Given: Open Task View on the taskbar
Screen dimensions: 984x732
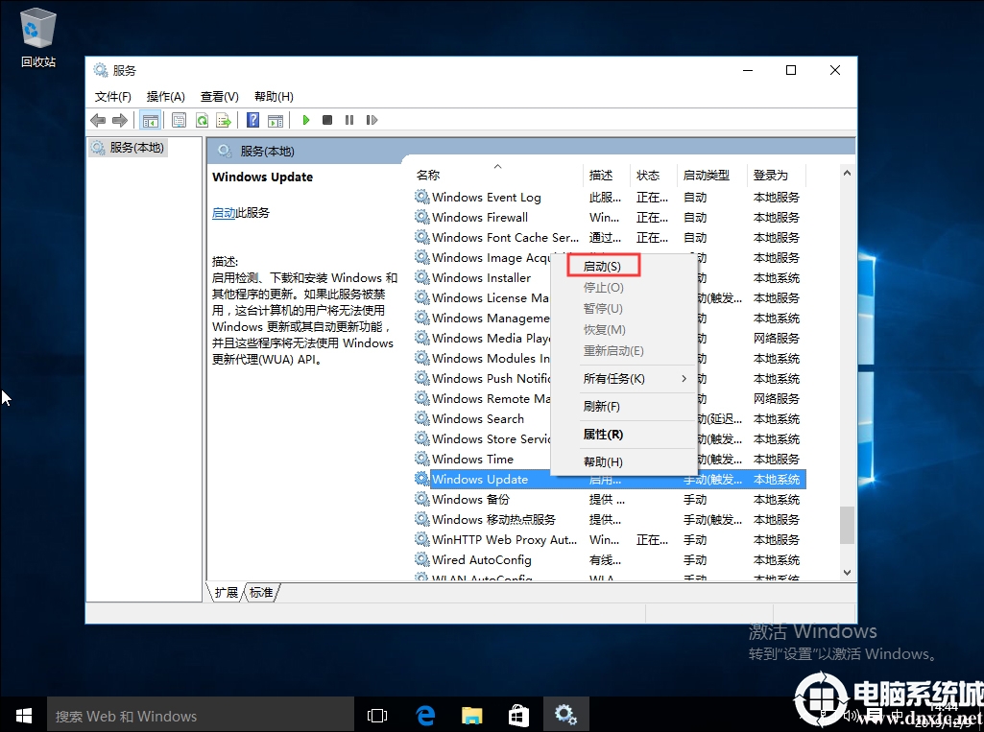Looking at the screenshot, I should pyautogui.click(x=377, y=715).
